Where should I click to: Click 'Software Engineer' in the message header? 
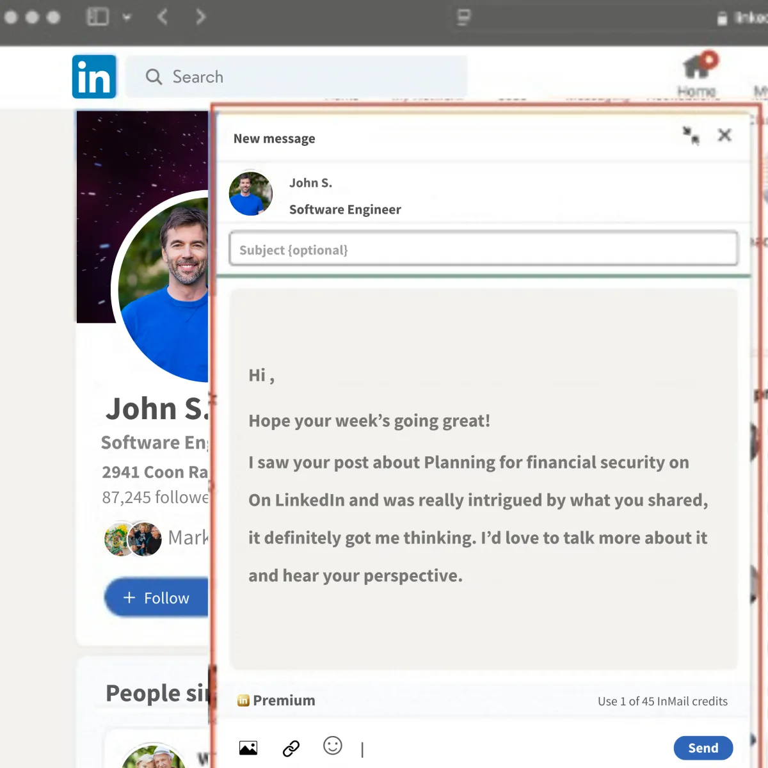[345, 209]
